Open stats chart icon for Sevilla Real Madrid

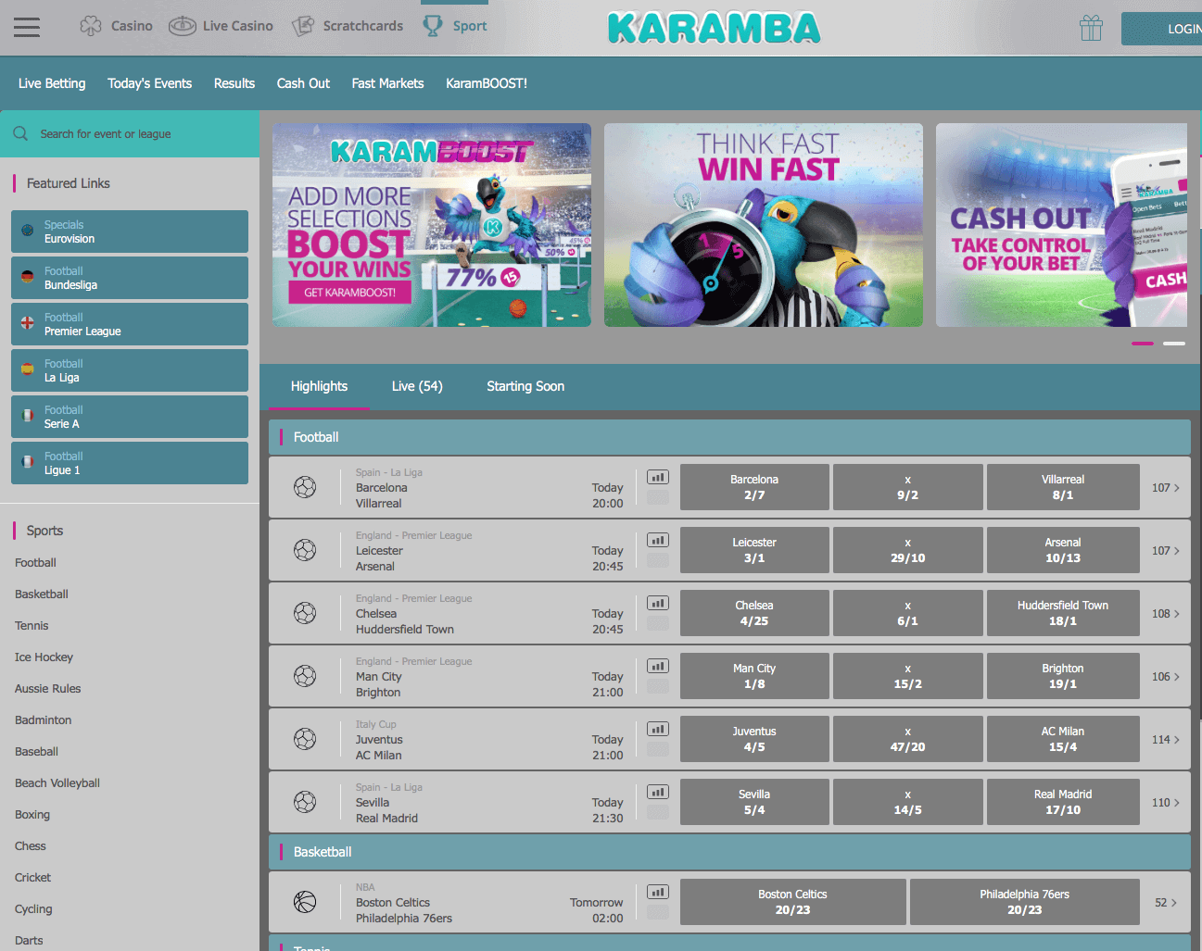[658, 793]
